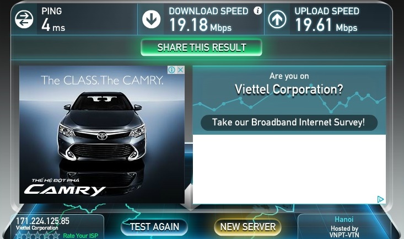Image resolution: width=404 pixels, height=239 pixels.
Task: Rate ISP with the fifth star
Action: click(56, 235)
